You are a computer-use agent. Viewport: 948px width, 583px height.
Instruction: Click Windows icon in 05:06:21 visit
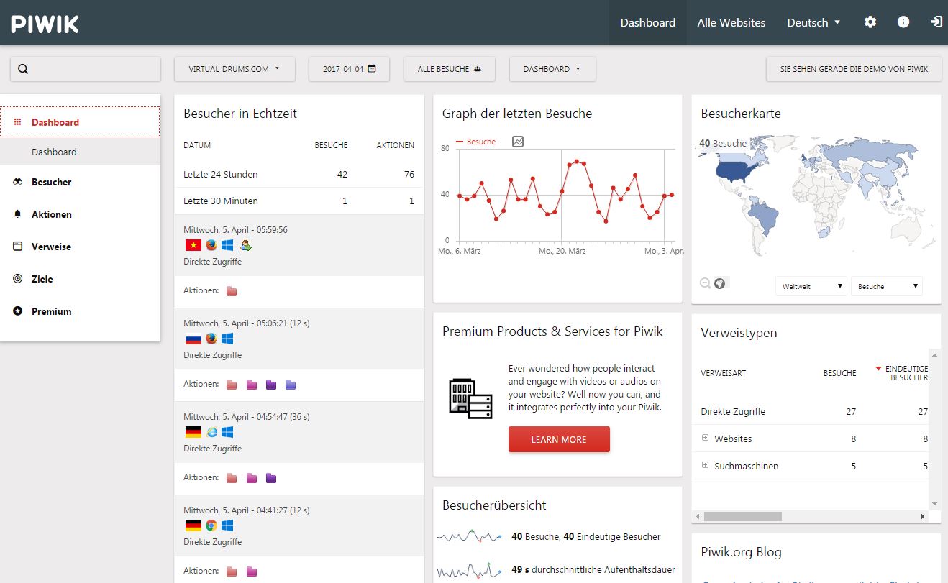(x=227, y=339)
